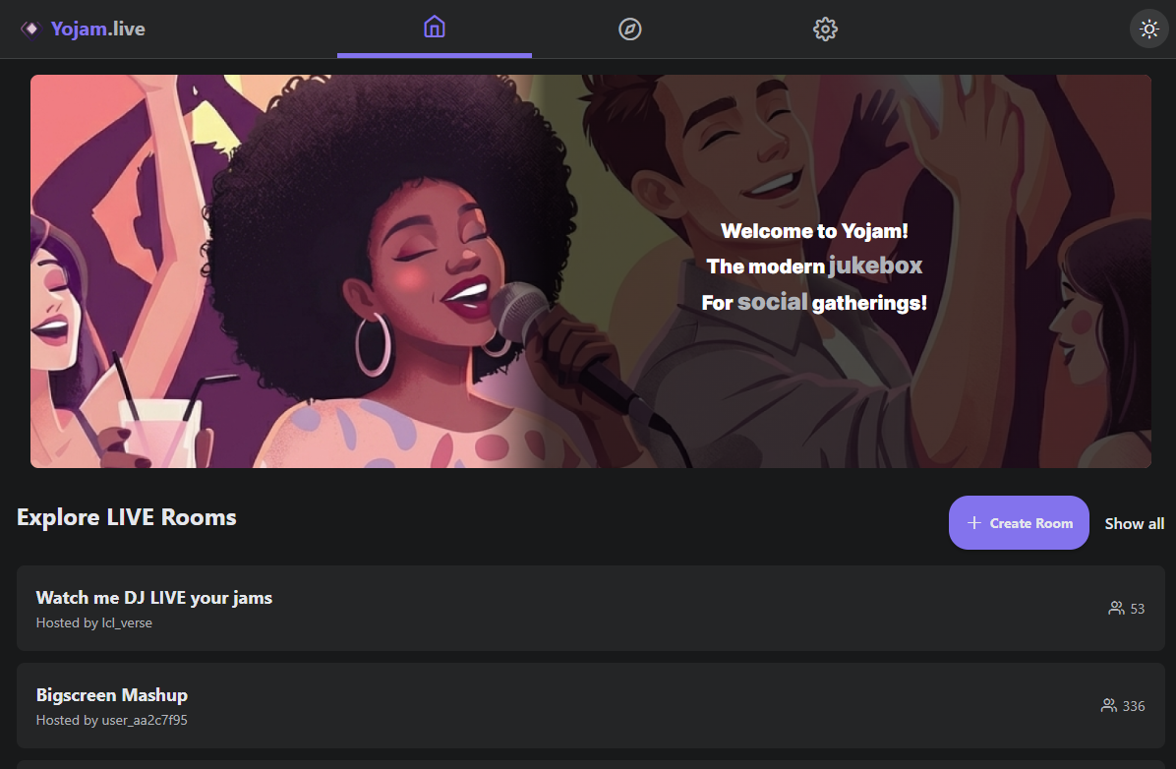Toggle the theme with the sun icon
This screenshot has width=1176, height=769.
(x=1148, y=29)
